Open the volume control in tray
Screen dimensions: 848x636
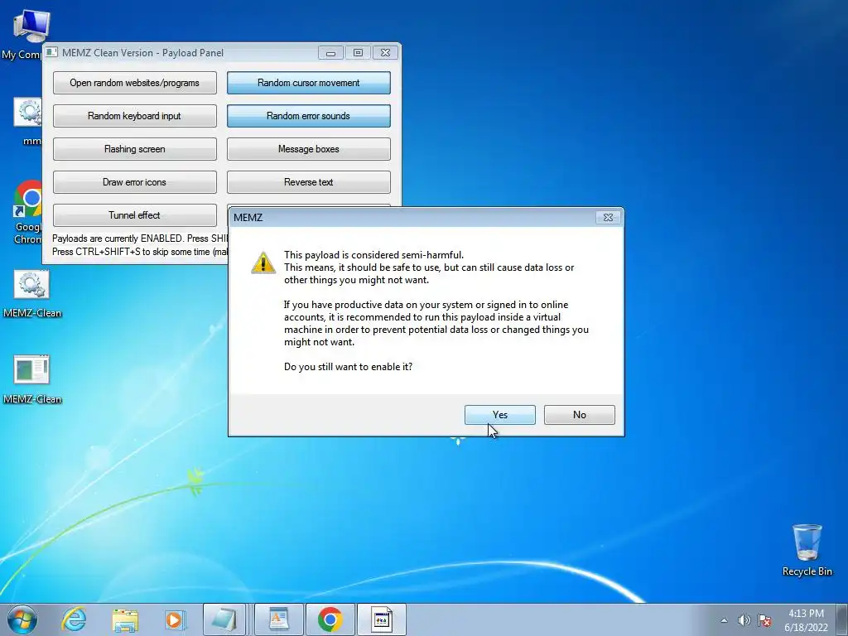(744, 620)
